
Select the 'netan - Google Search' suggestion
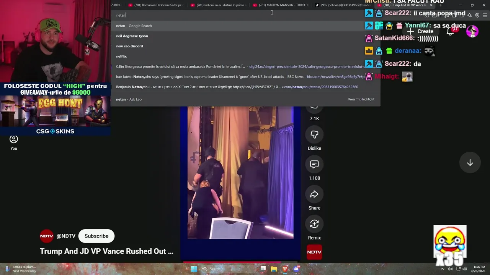[x=245, y=26]
